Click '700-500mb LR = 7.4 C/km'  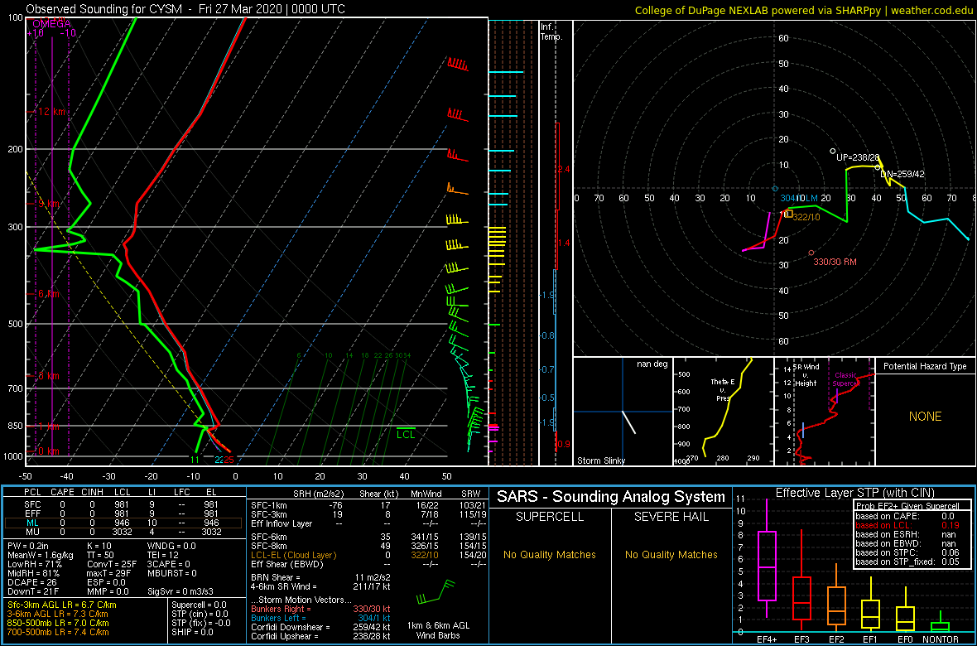(59, 632)
